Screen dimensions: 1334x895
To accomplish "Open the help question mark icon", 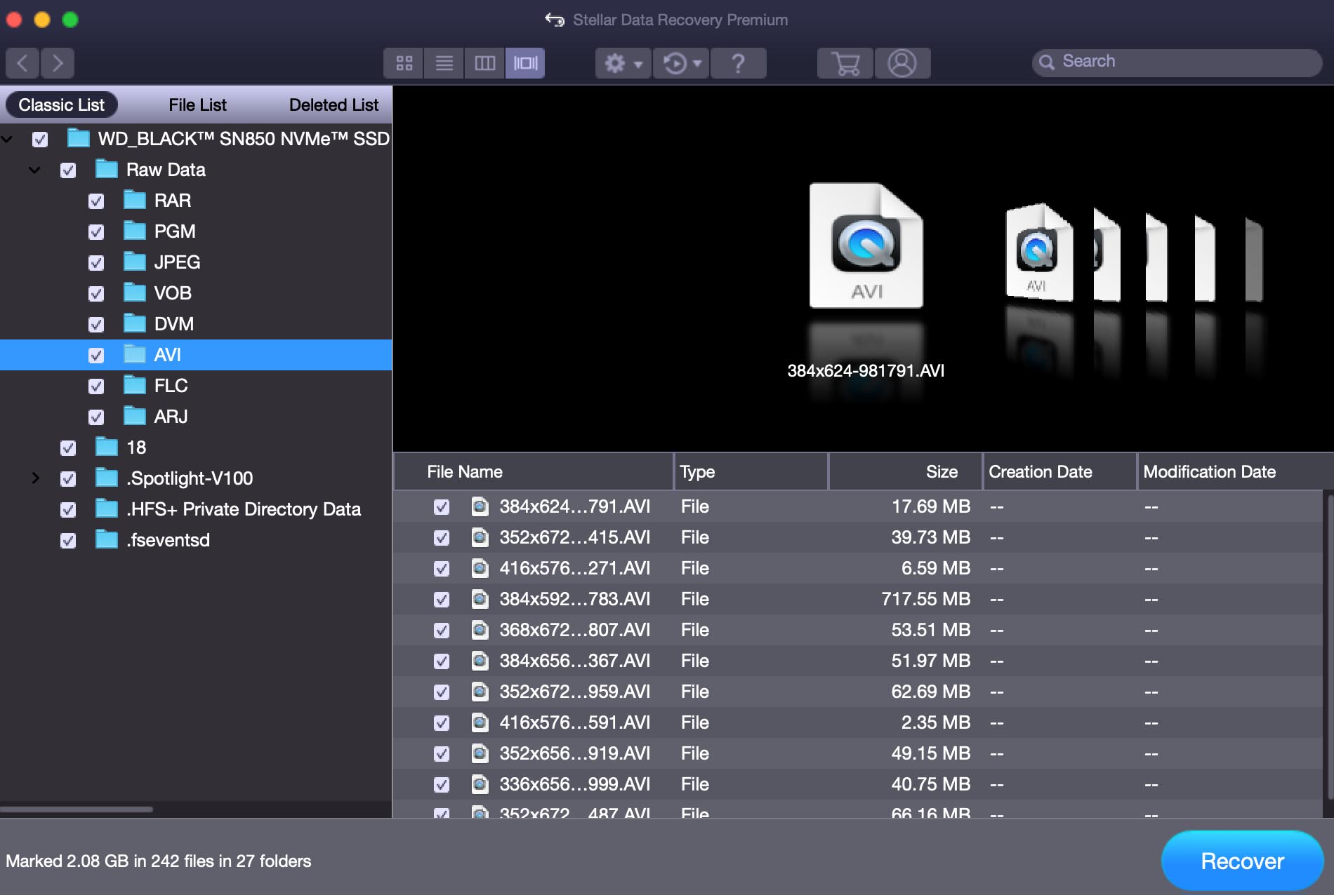I will (738, 63).
